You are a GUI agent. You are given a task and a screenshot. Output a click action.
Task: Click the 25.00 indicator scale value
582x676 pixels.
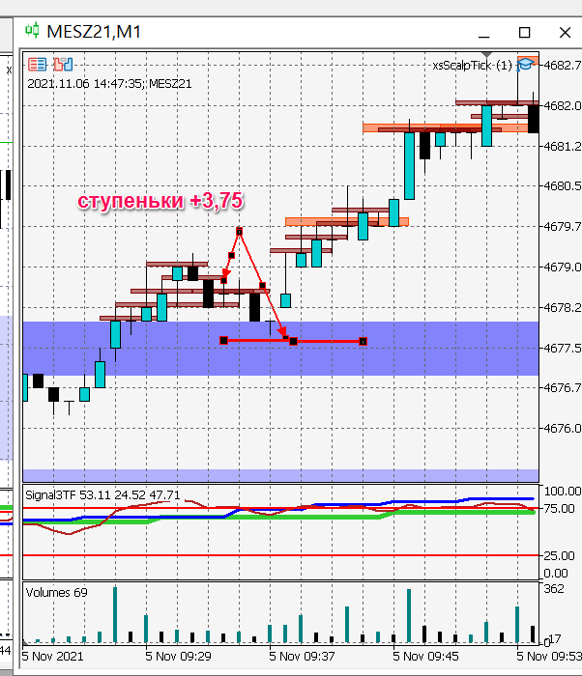click(x=560, y=555)
